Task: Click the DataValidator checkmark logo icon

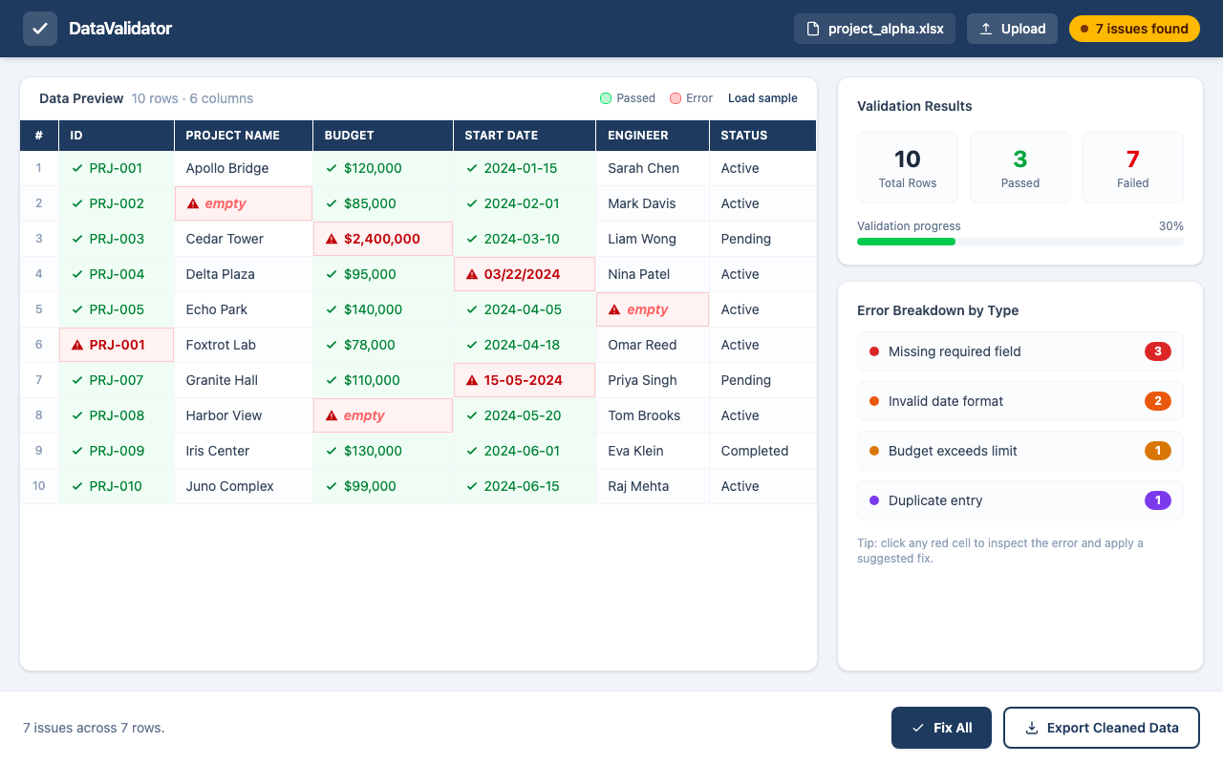Action: tap(40, 29)
